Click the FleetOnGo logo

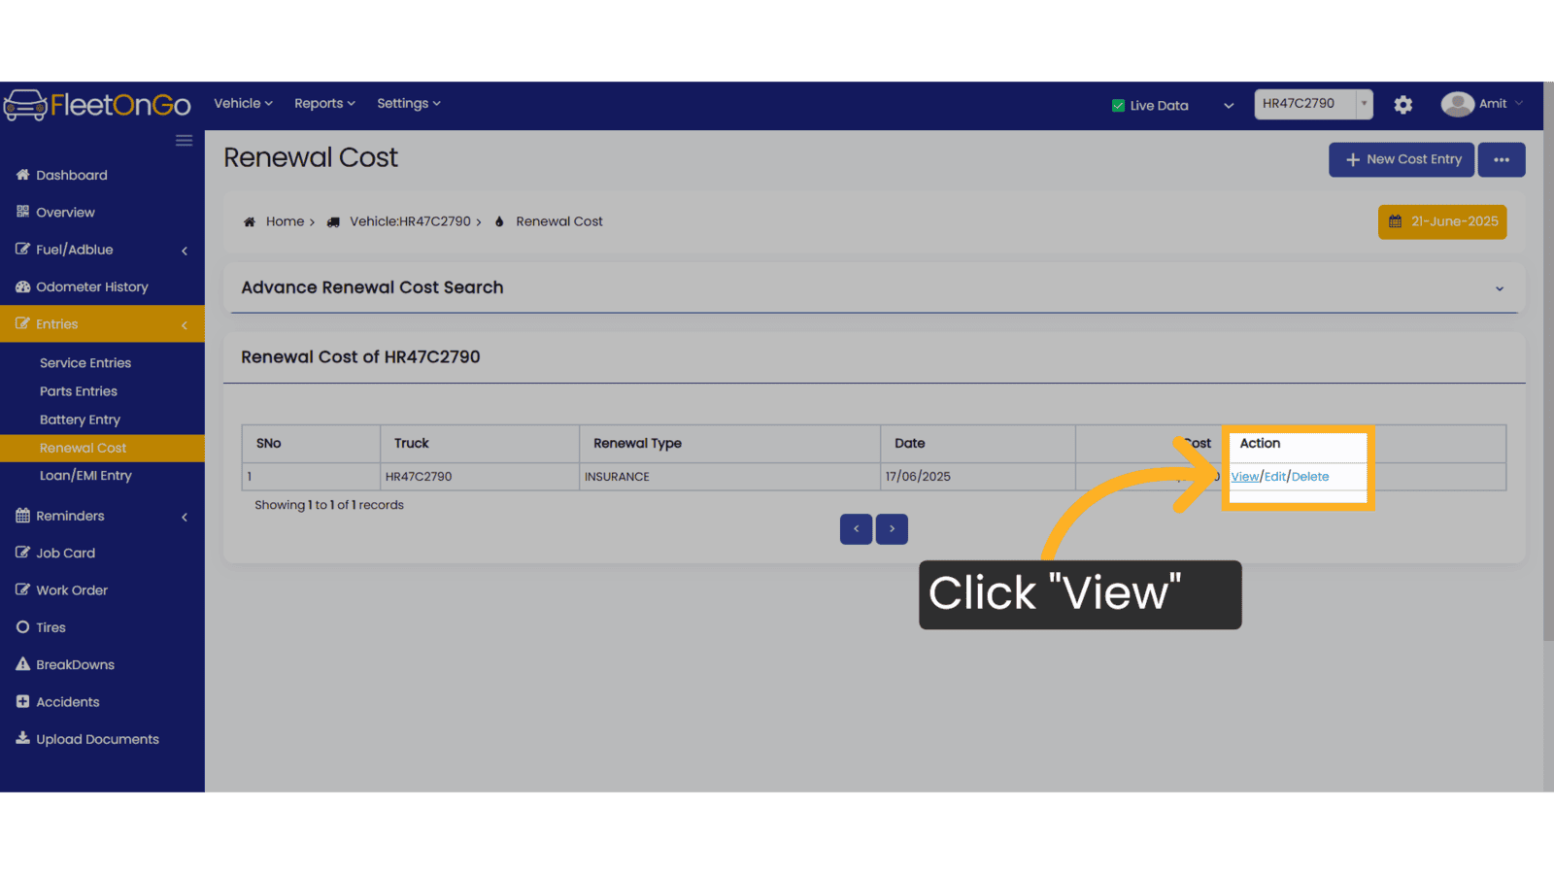(97, 105)
